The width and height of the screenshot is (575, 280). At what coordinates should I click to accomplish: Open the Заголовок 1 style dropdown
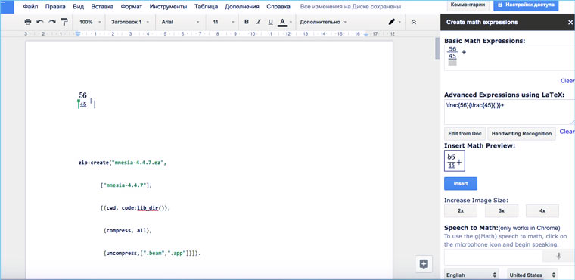(130, 22)
